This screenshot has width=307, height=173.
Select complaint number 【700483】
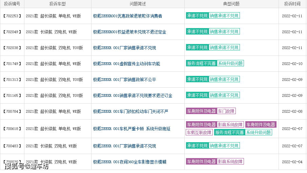tap(12, 146)
